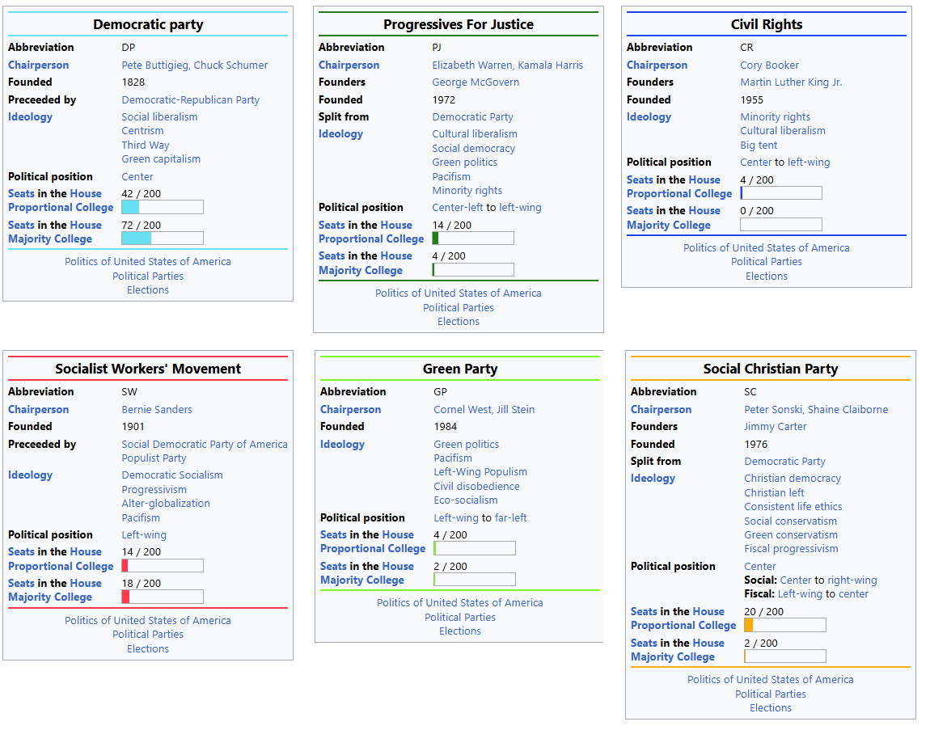This screenshot has height=747, width=930.
Task: Open Bernie Sanders chairperson link
Action: (x=157, y=410)
